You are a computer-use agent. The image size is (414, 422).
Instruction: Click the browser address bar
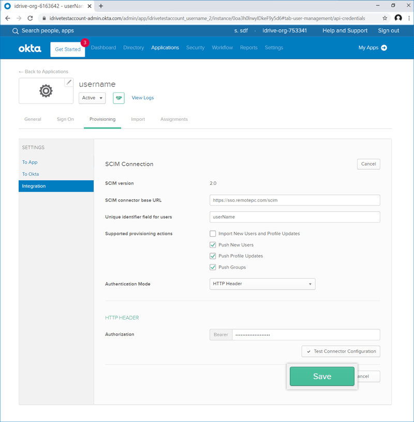click(x=208, y=18)
